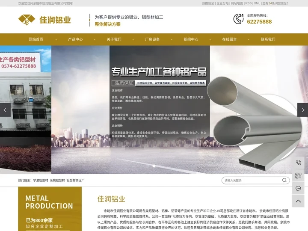
Task: Open 关于我们 in the navigation bar
Action: tap(114, 39)
